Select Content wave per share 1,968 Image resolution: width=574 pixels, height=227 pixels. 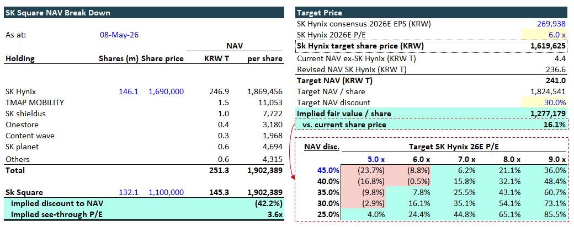[x=273, y=136]
